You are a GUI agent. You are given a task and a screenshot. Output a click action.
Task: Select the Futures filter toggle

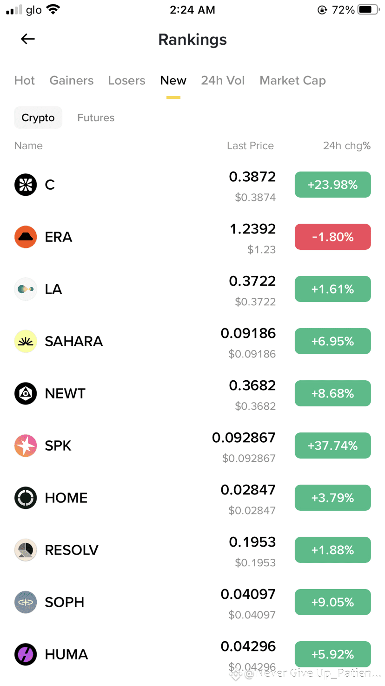[x=96, y=118]
